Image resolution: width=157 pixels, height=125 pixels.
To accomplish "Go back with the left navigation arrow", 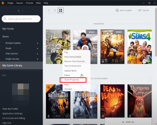I will click(x=18, y=11).
